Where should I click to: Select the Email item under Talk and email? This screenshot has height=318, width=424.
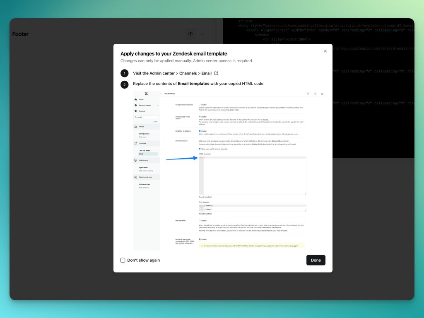click(x=141, y=154)
